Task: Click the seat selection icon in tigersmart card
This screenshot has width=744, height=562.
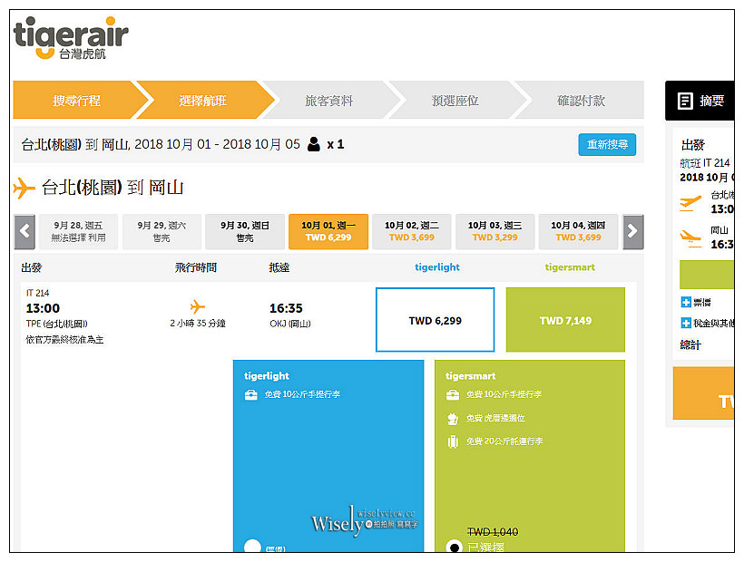Action: click(452, 418)
